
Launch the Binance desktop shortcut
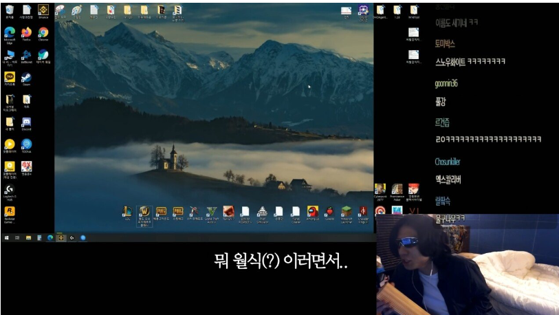[43, 12]
